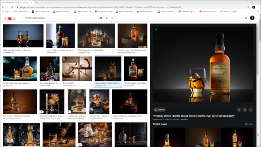Open the Scotch Whisky shelf thumbnail

pos(77,69)
